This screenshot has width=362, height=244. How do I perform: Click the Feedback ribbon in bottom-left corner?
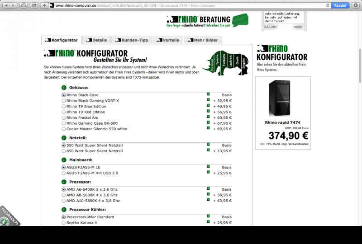[x=9, y=216]
